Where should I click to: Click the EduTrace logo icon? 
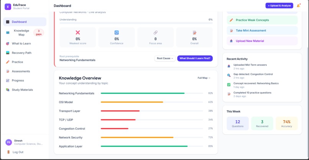tap(8, 7)
